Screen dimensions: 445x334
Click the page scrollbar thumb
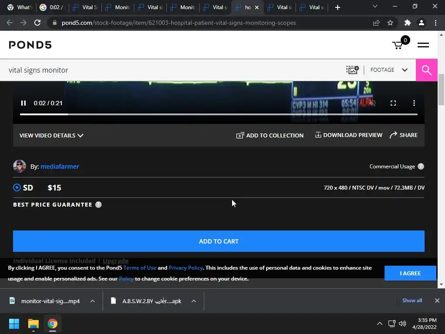tap(441, 90)
